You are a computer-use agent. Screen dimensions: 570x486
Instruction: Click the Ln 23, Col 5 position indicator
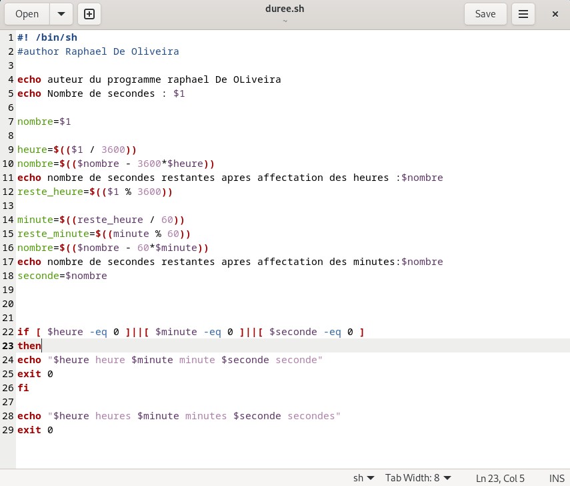coord(501,478)
